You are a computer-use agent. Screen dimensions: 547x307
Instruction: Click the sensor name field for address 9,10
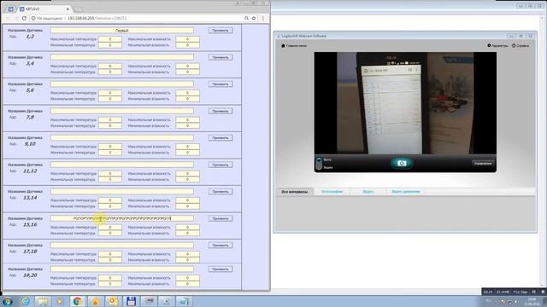tap(122, 138)
